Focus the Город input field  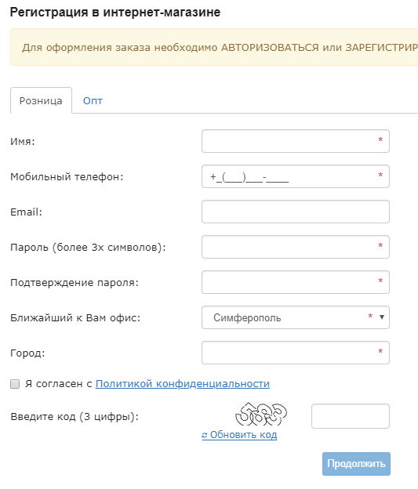pos(296,353)
